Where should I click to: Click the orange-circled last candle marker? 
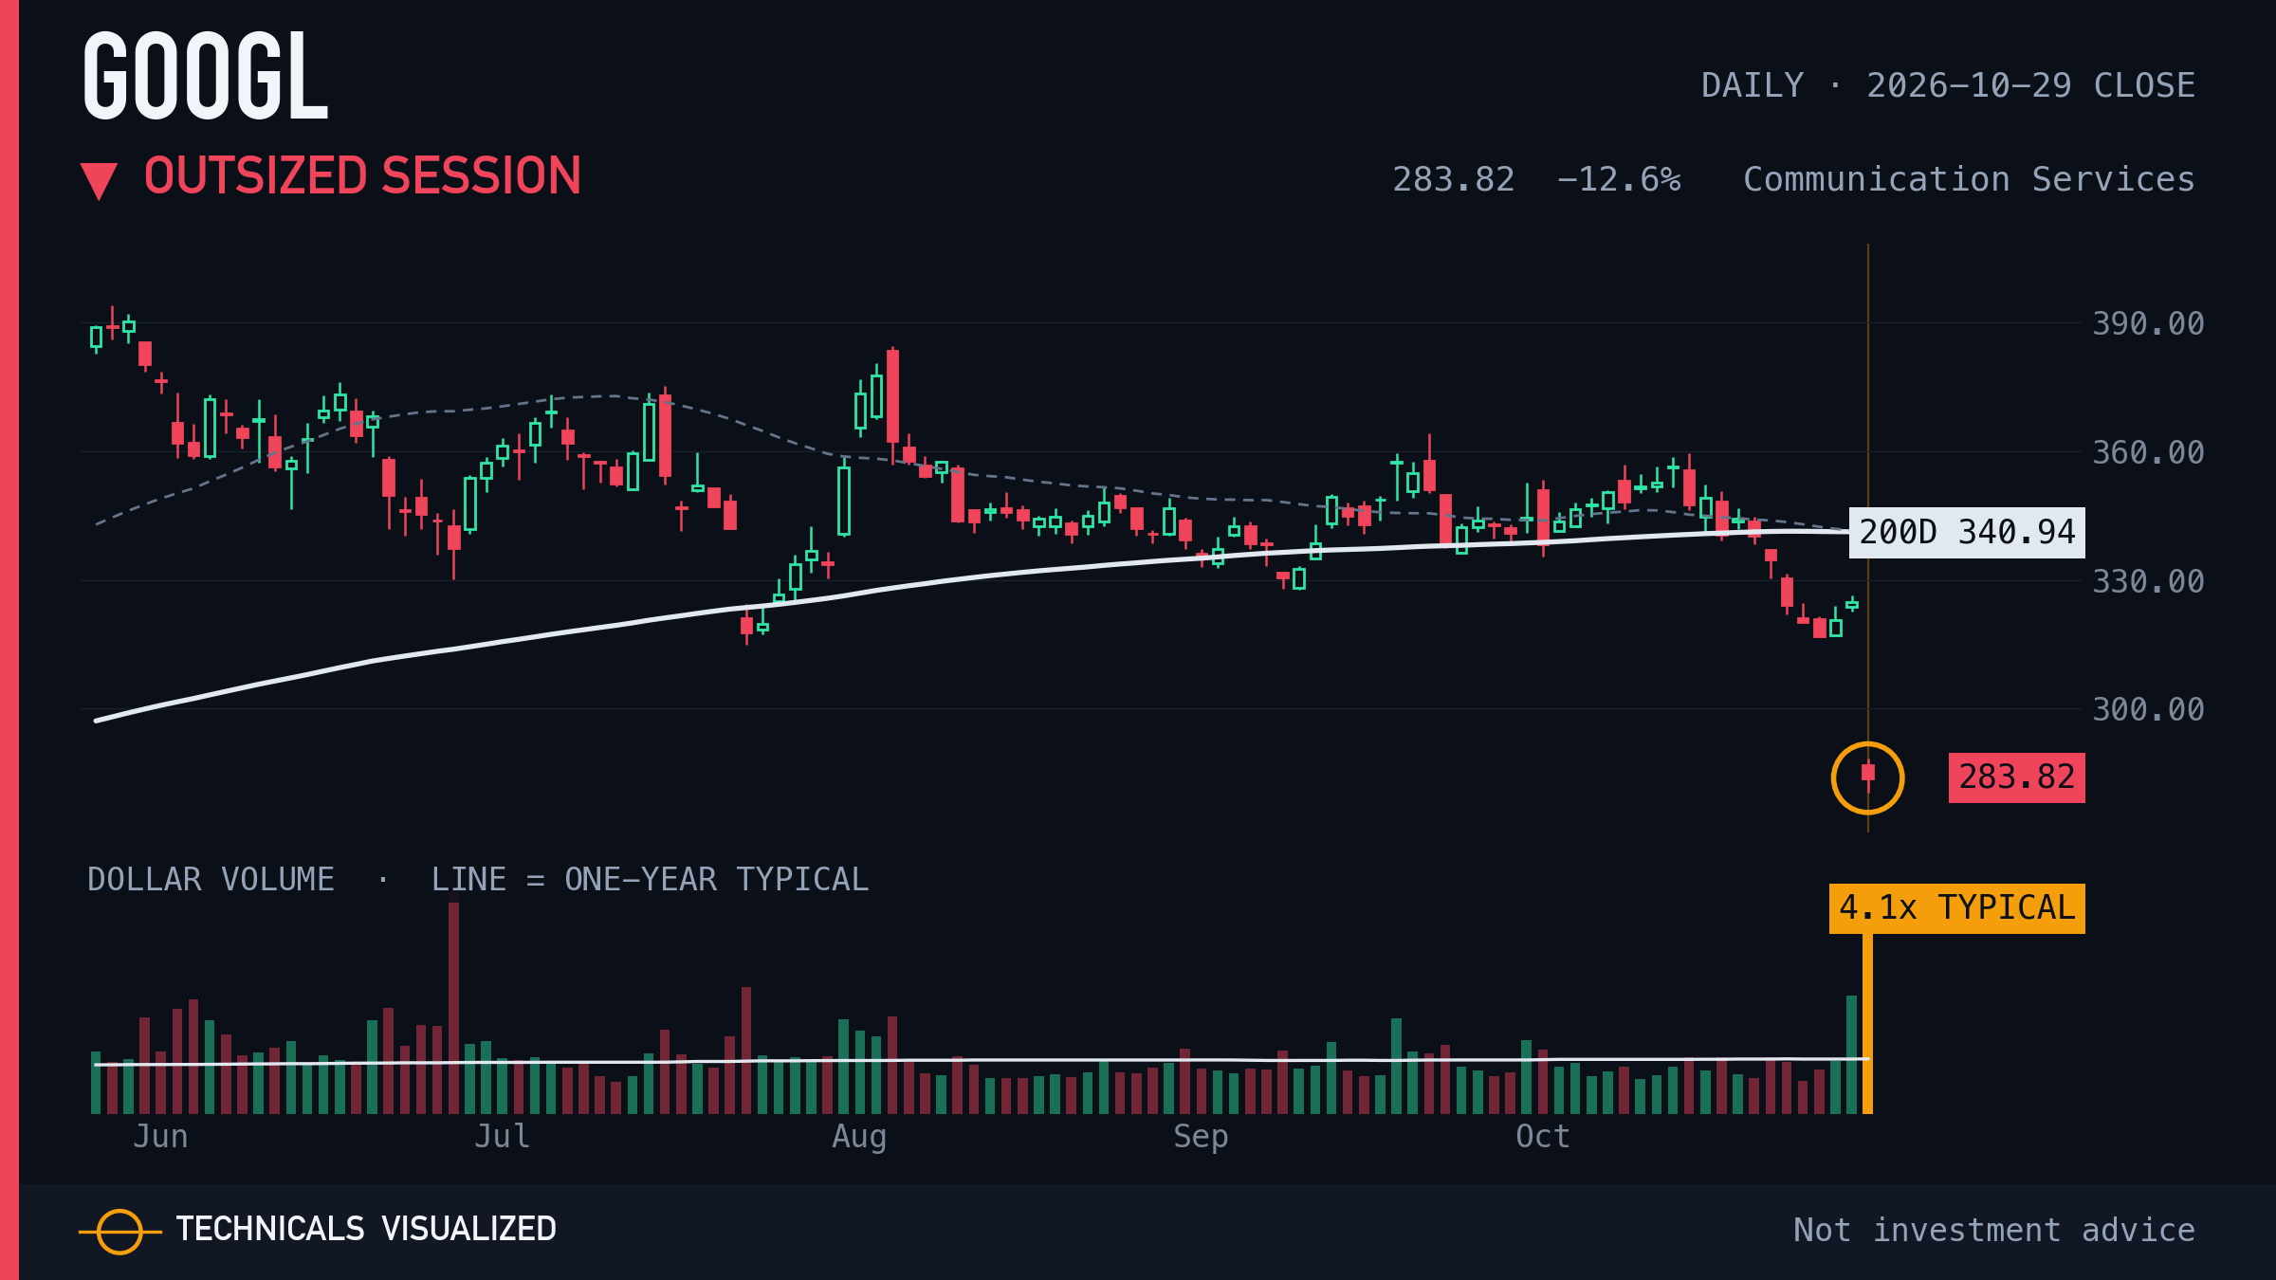[x=1867, y=777]
